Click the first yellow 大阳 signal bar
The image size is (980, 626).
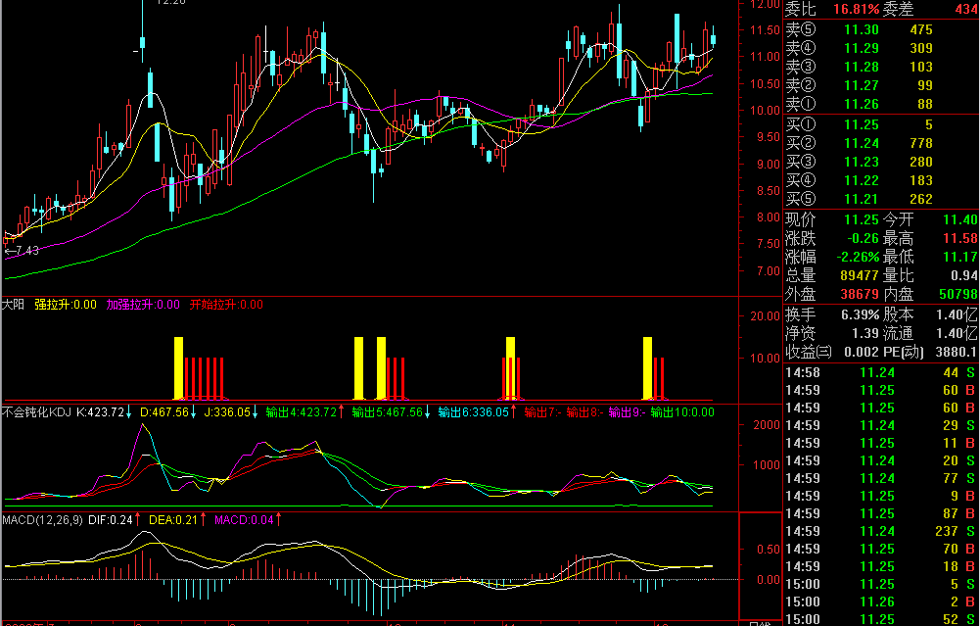(x=179, y=368)
